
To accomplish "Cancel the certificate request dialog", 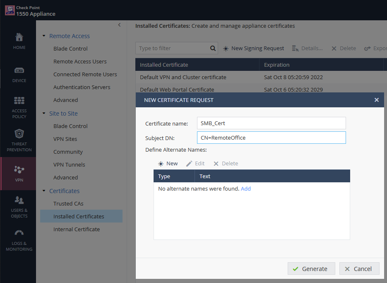I will 359,268.
